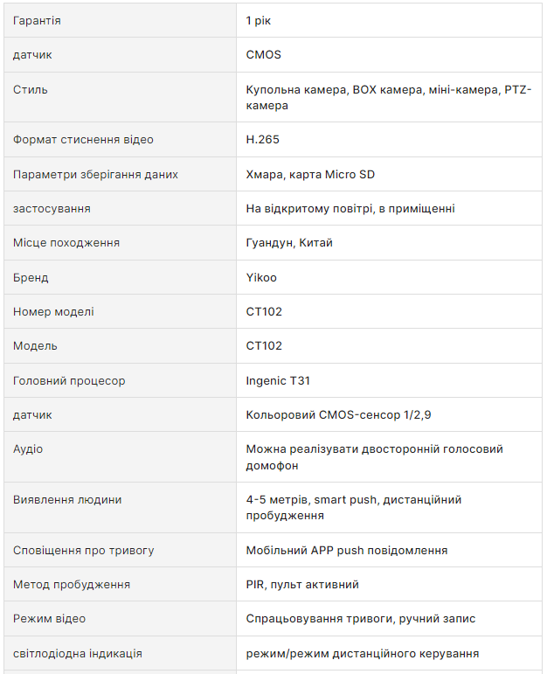This screenshot has width=547, height=674.
Task: Select the "Ingenic T31" processor value
Action: [x=278, y=381]
